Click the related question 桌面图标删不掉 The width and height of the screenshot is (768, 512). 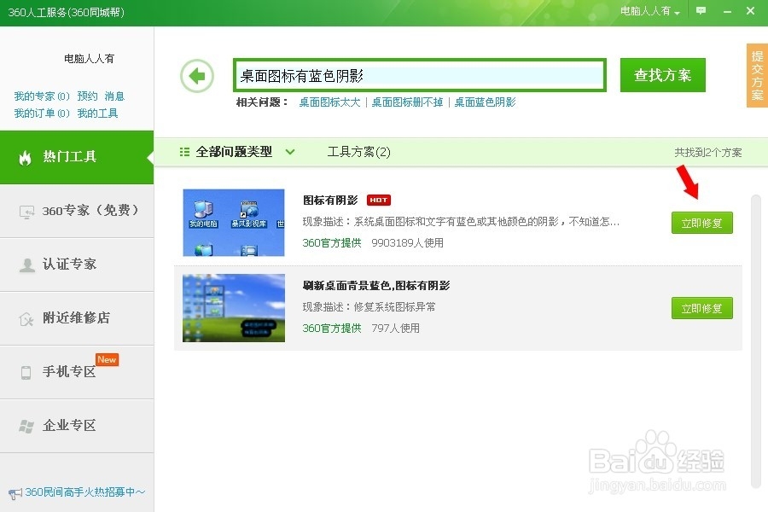coord(407,102)
